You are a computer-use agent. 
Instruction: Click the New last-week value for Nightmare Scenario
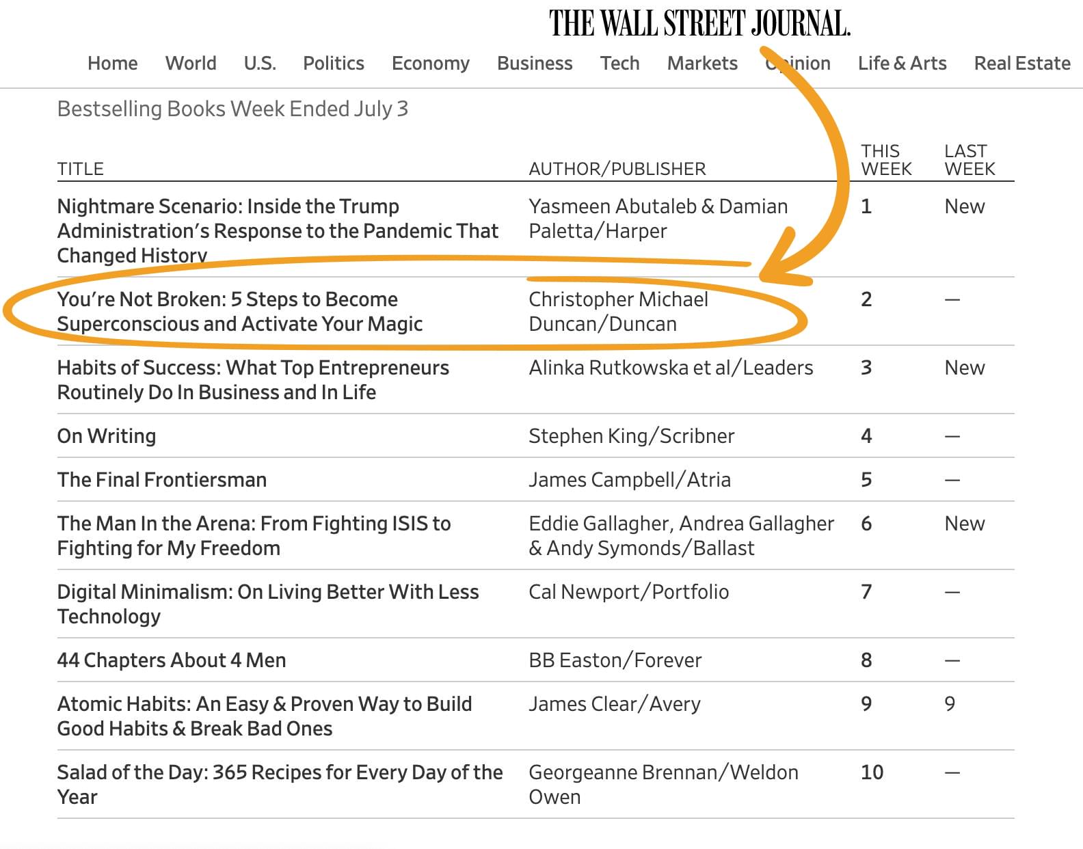(x=965, y=206)
